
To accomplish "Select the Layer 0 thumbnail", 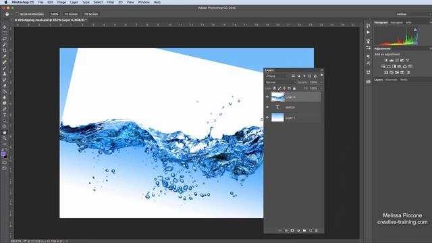I will click(277, 97).
